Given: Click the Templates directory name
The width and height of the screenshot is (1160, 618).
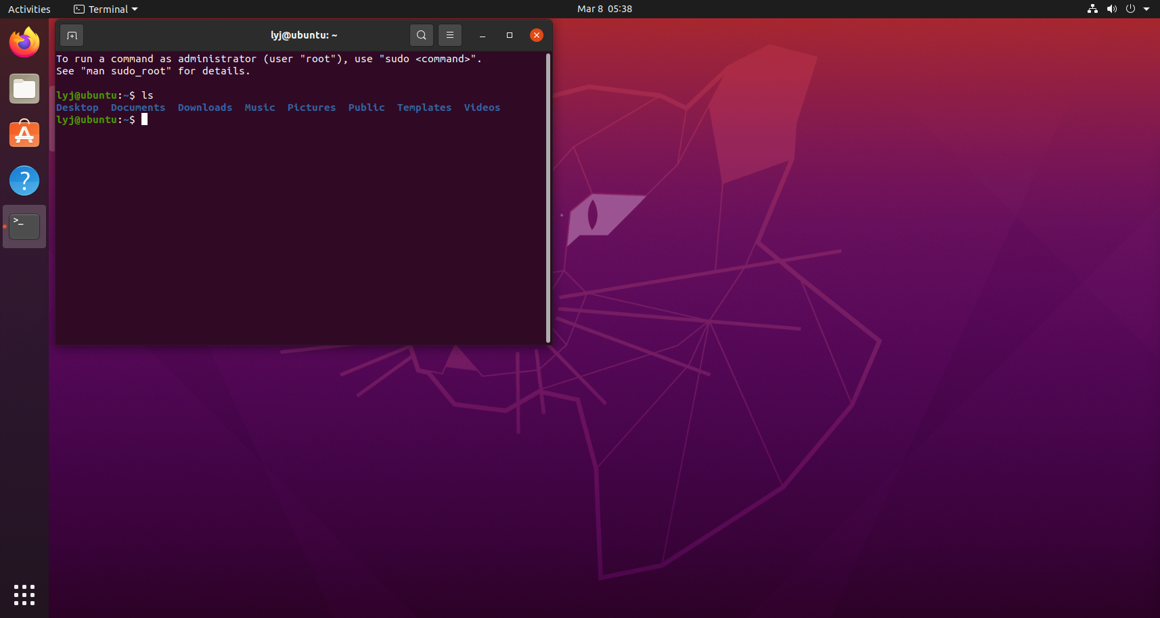Looking at the screenshot, I should (x=424, y=108).
